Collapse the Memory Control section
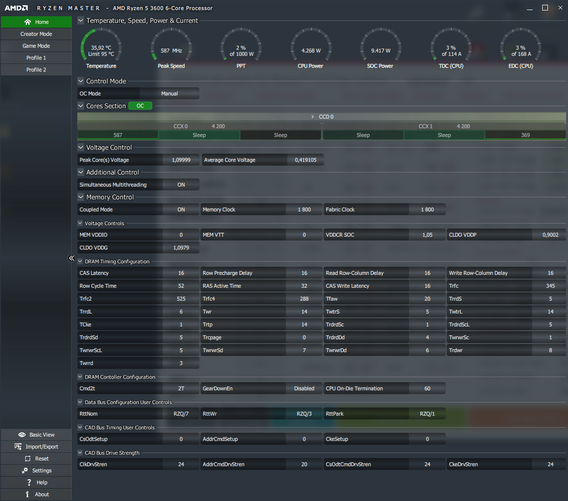 [x=81, y=197]
